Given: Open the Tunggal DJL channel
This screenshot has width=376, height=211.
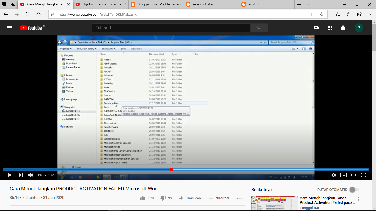Looking at the screenshot, I should [310, 208].
